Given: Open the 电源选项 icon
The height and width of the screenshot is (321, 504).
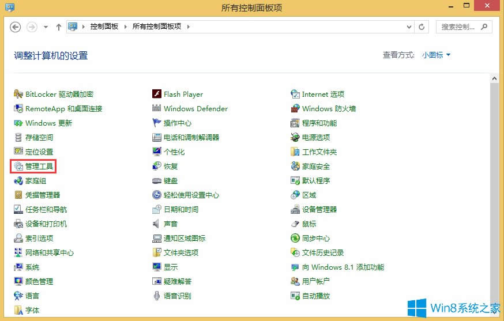Looking at the screenshot, I should tap(295, 138).
